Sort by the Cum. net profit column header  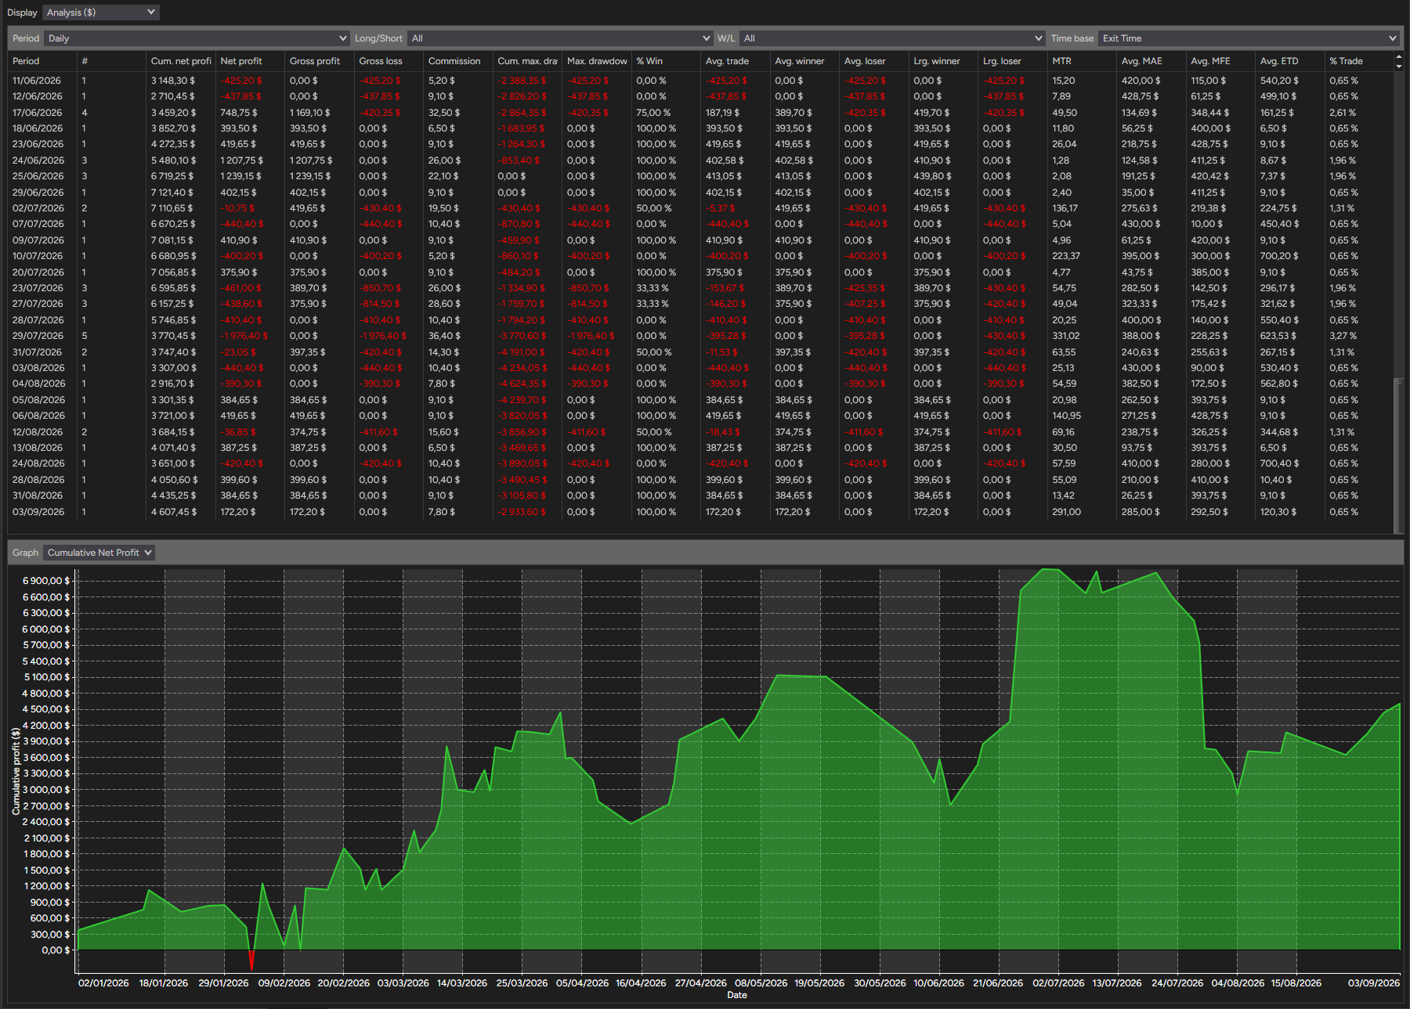click(x=181, y=61)
